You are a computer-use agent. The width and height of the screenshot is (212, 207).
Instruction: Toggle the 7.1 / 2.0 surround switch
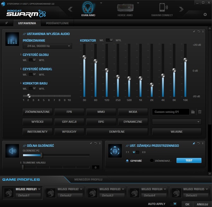(x=135, y=152)
